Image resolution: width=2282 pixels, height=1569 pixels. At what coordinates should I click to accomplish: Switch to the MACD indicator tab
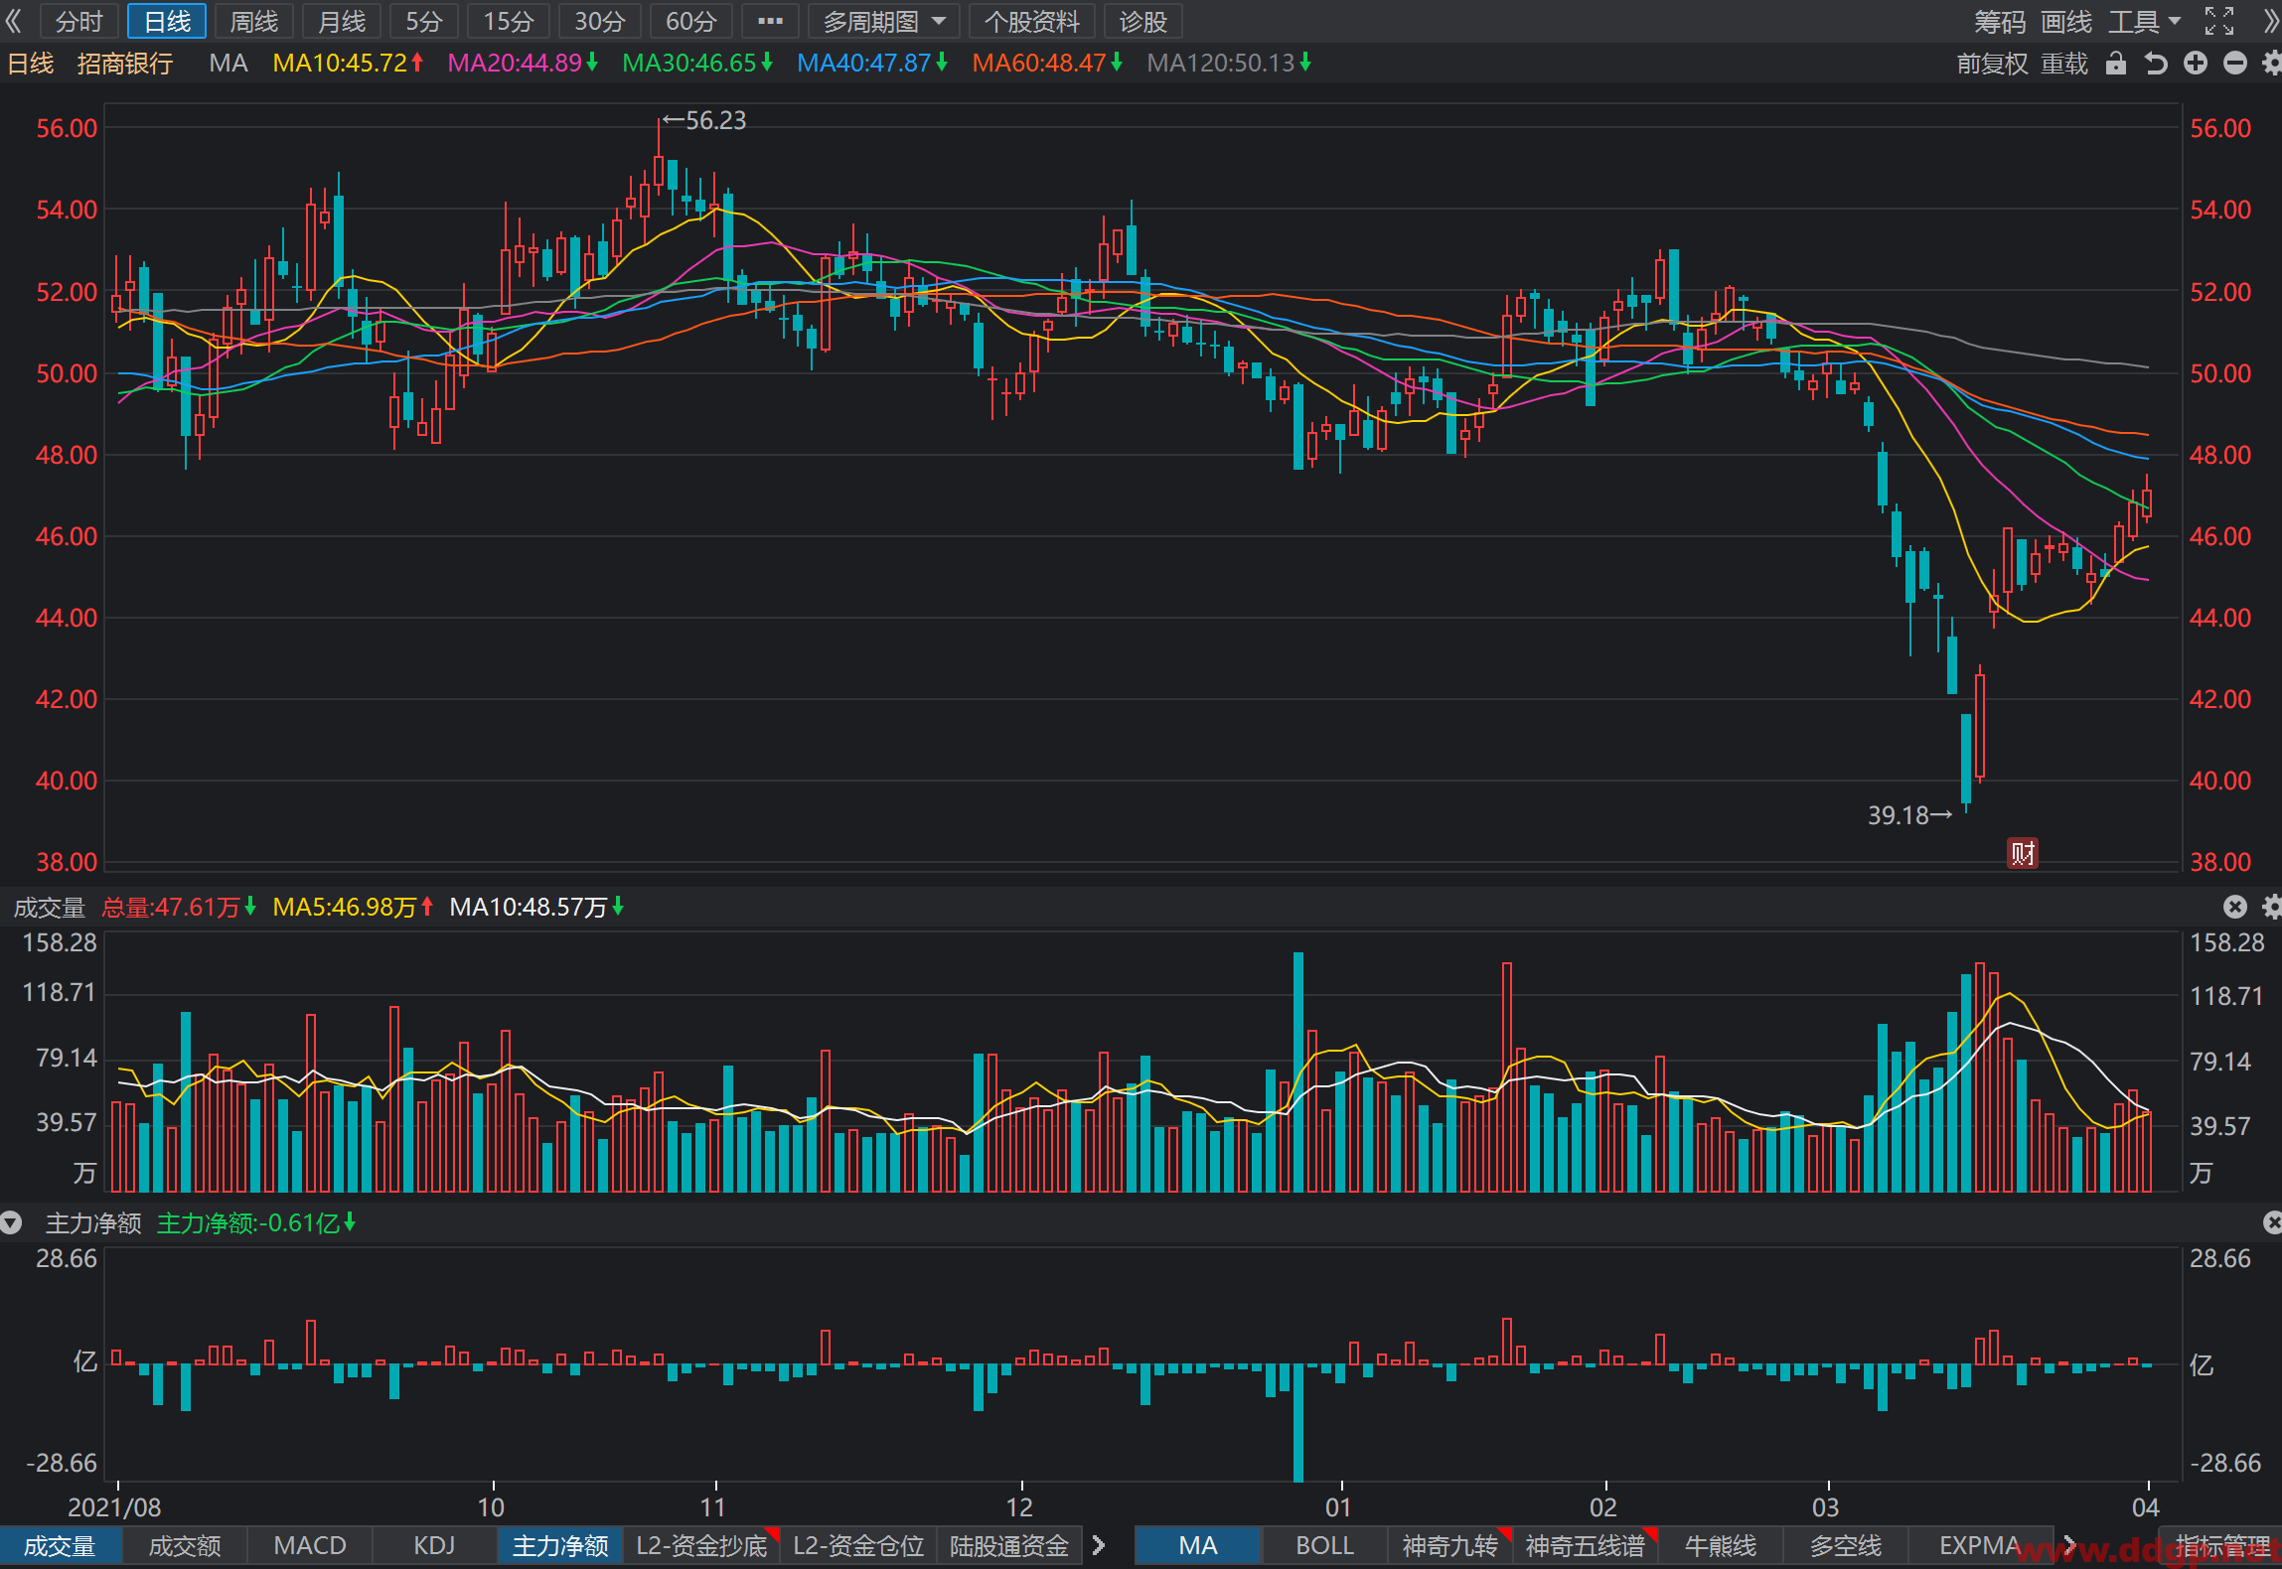[x=310, y=1546]
